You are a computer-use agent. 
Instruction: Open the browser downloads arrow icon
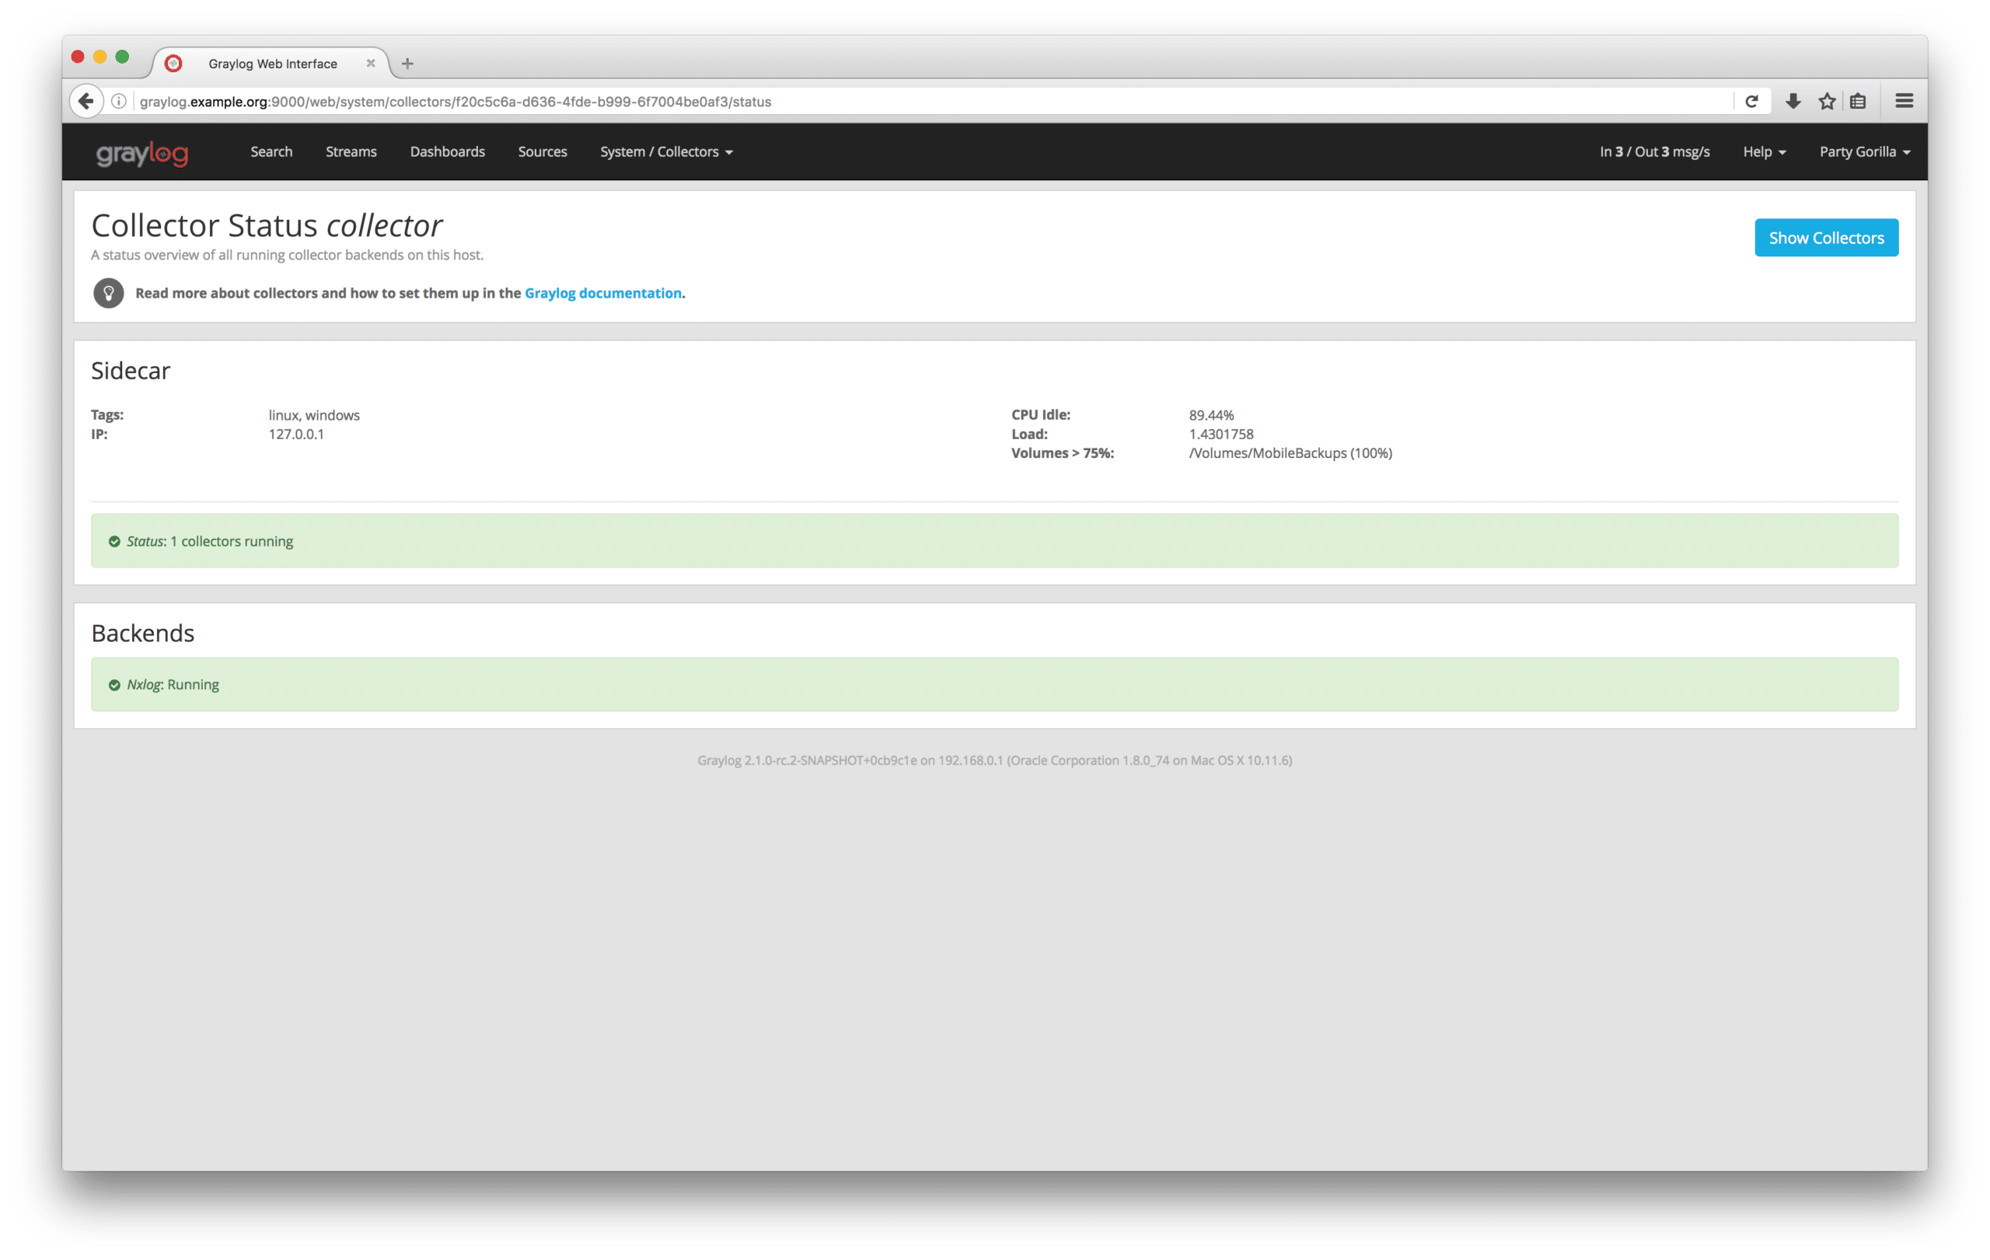(x=1793, y=102)
